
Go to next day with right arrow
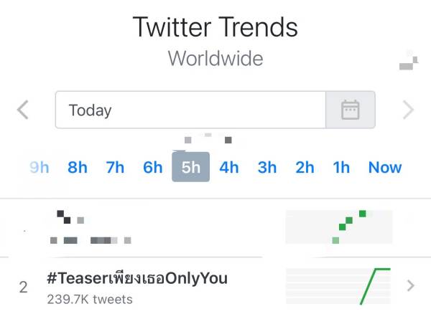pyautogui.click(x=408, y=110)
